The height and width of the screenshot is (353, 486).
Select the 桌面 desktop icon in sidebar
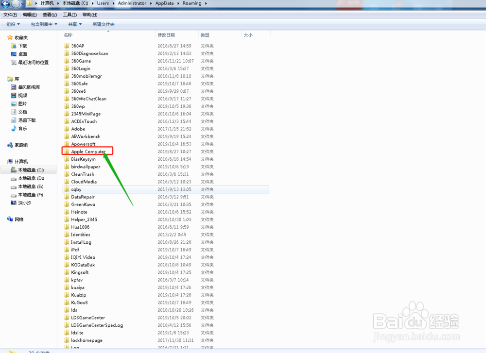[14, 54]
